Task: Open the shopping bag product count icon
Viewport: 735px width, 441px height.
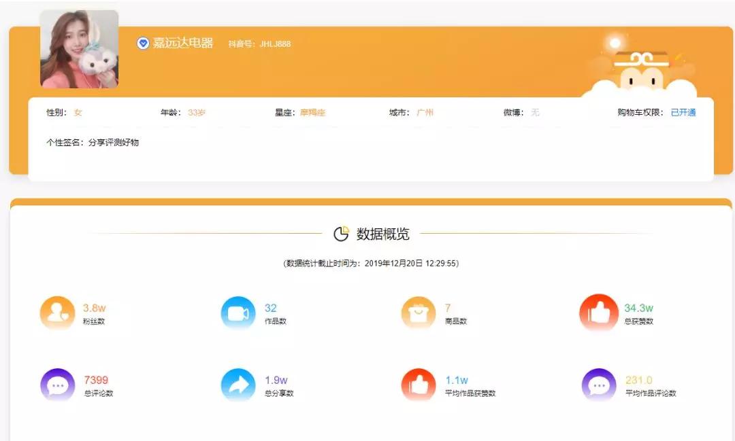Action: click(418, 313)
